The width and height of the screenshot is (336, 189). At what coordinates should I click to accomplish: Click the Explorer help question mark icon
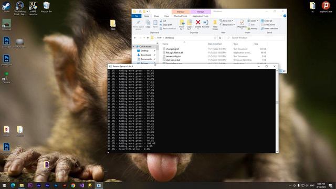tap(285, 16)
